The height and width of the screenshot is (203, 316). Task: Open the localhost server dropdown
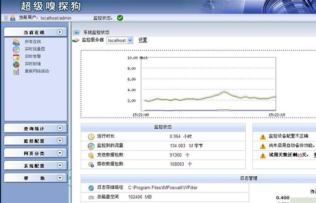pos(120,41)
